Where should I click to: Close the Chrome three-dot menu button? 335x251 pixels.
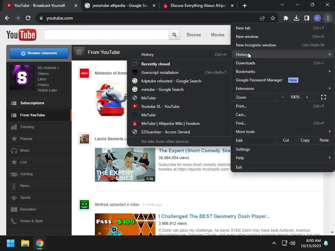(328, 18)
